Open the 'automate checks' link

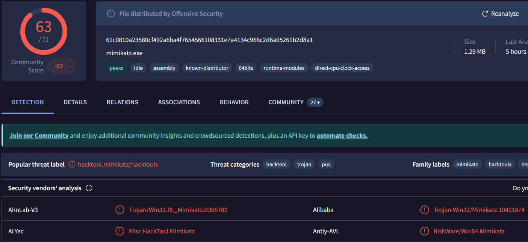[342, 135]
